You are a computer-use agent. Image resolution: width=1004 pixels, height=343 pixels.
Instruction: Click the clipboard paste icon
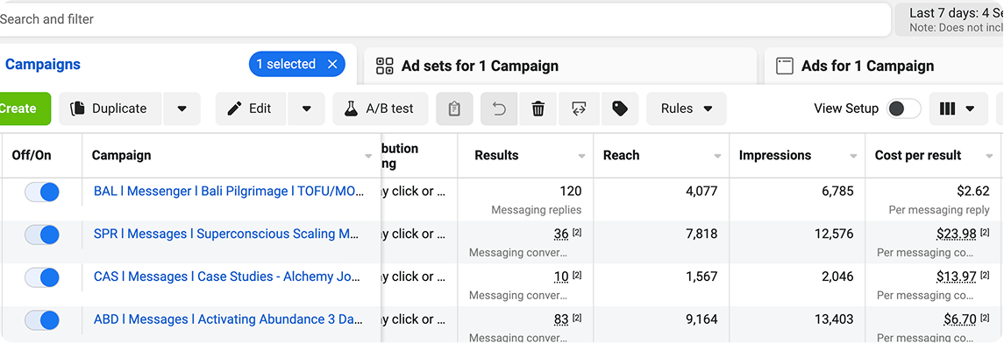(454, 108)
